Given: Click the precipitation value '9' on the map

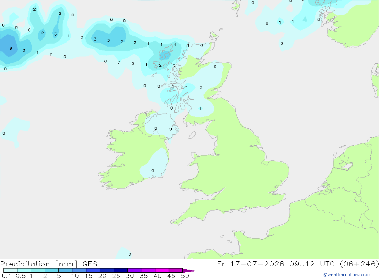Looking at the screenshot, I should tap(11, 48).
